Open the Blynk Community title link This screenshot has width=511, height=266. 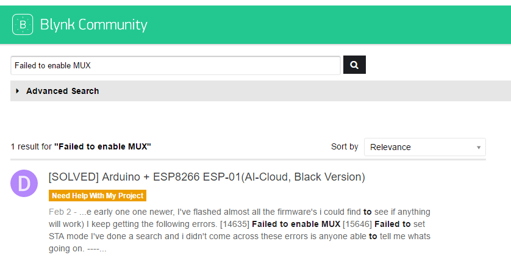93,25
